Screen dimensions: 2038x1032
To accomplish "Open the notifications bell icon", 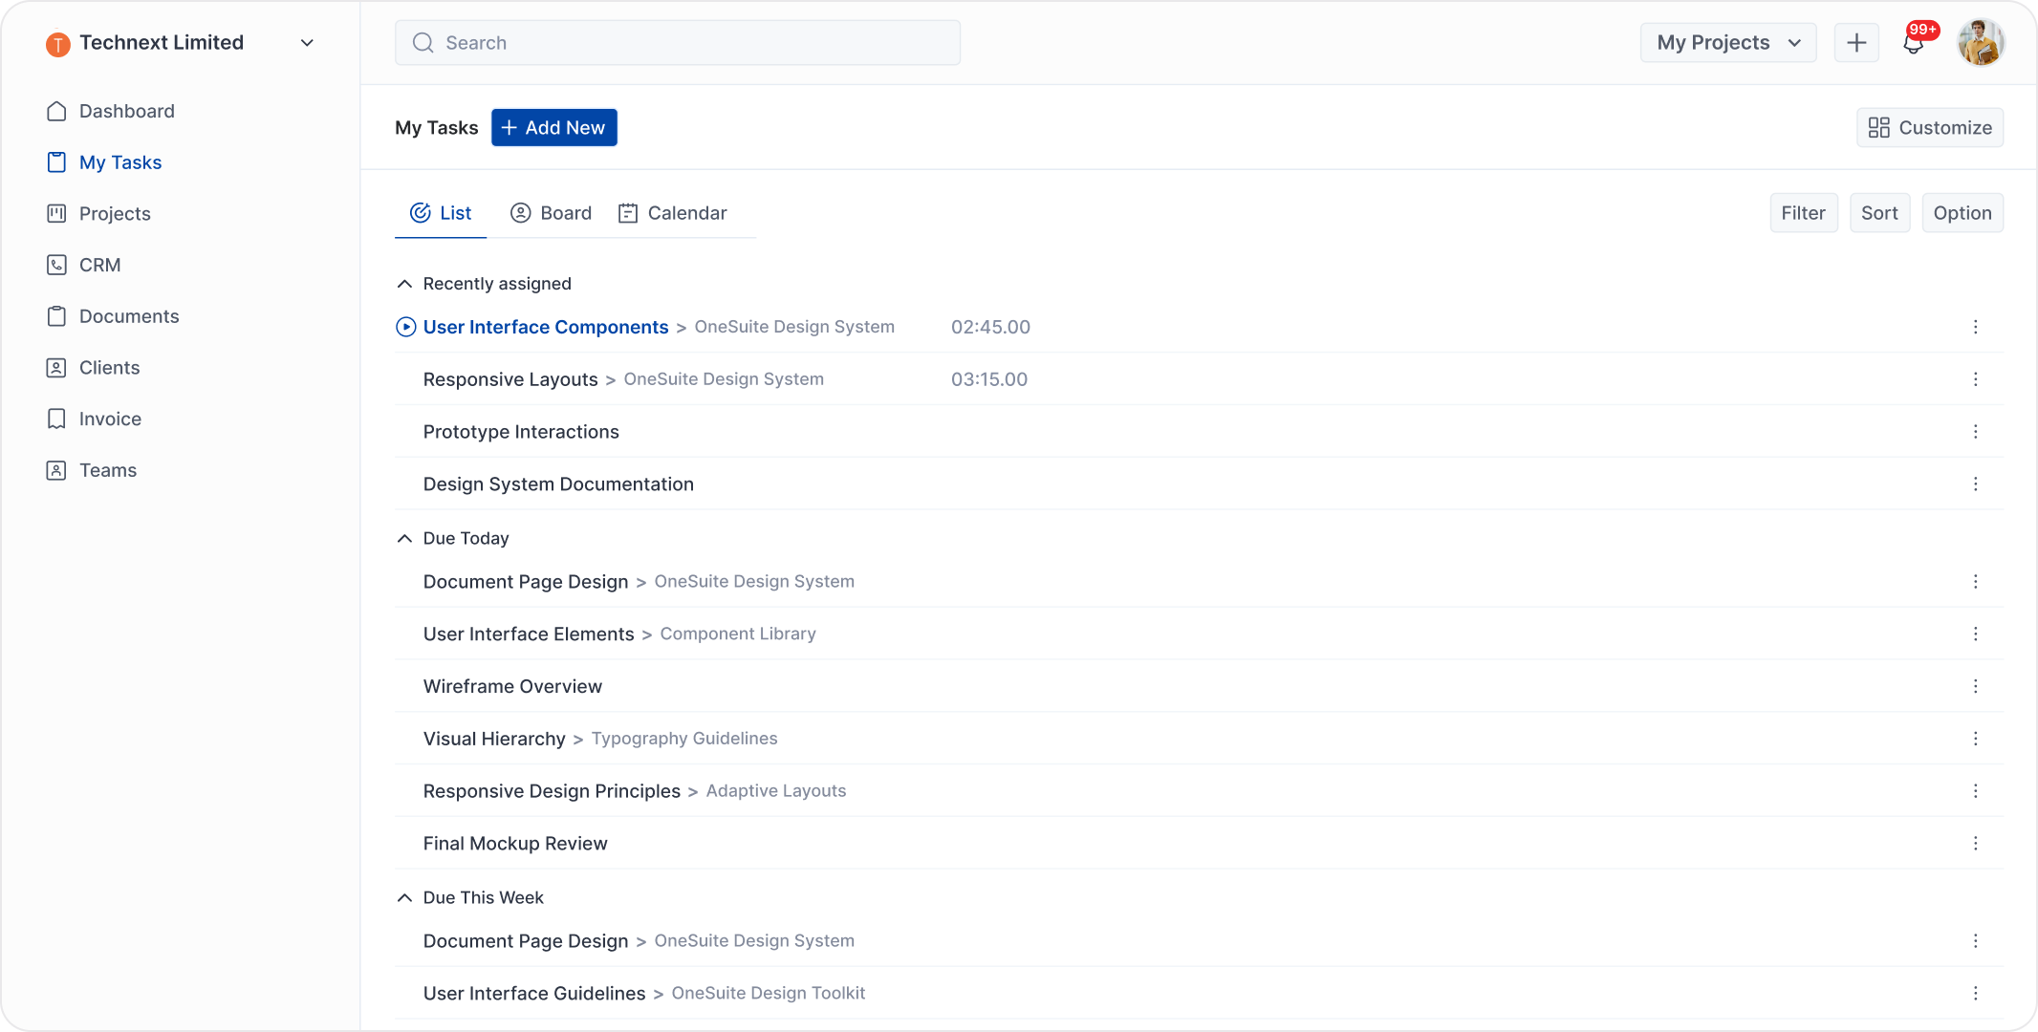I will pyautogui.click(x=1914, y=43).
